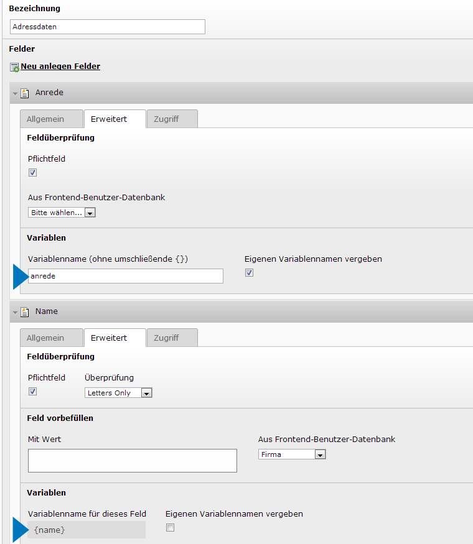The image size is (473, 544).
Task: Switch to Allgemein tab in Anrede section
Action: (51, 119)
